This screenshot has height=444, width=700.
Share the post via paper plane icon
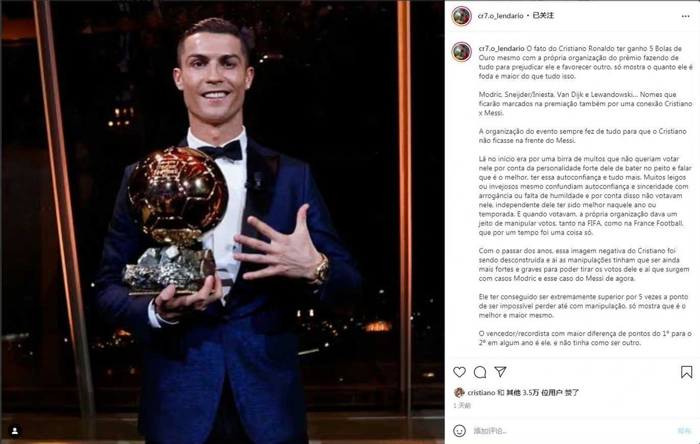click(x=501, y=372)
